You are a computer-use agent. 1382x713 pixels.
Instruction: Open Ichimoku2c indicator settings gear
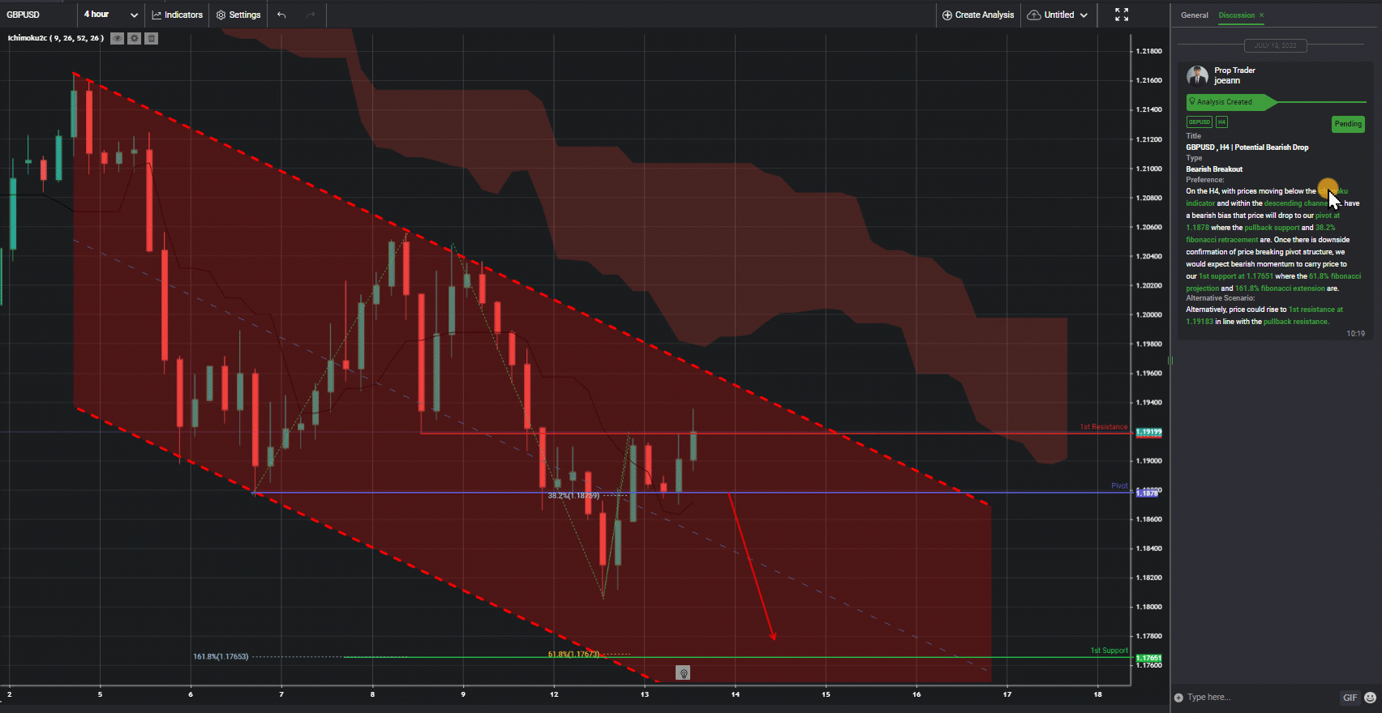[135, 38]
